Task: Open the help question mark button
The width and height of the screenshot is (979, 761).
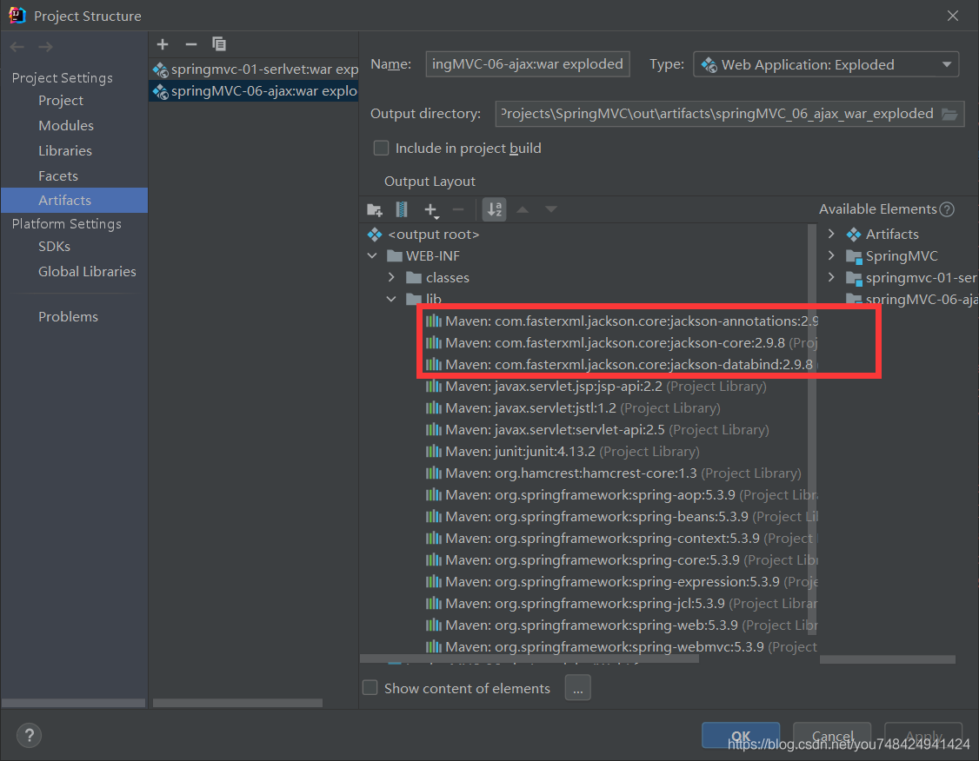Action: (29, 736)
